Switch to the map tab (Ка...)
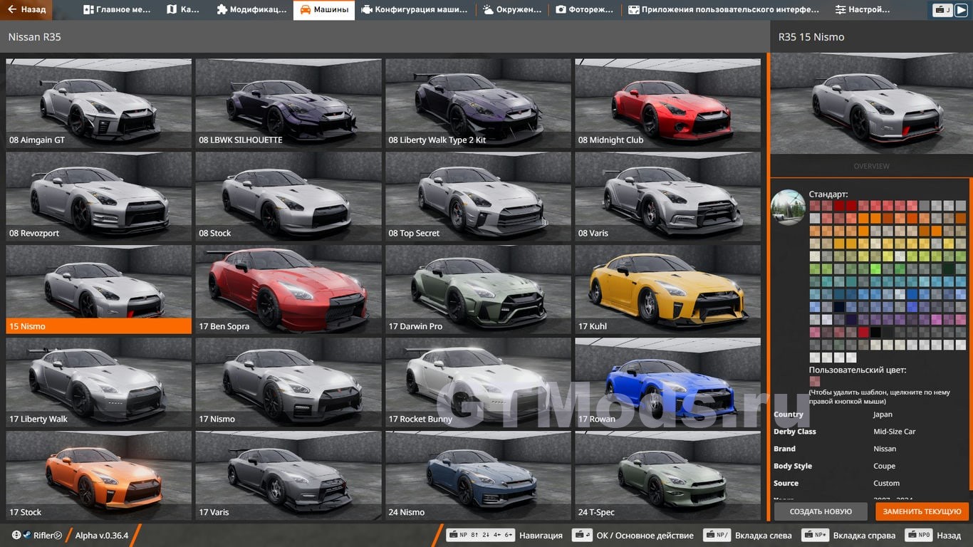The height and width of the screenshot is (547, 973). (x=183, y=10)
